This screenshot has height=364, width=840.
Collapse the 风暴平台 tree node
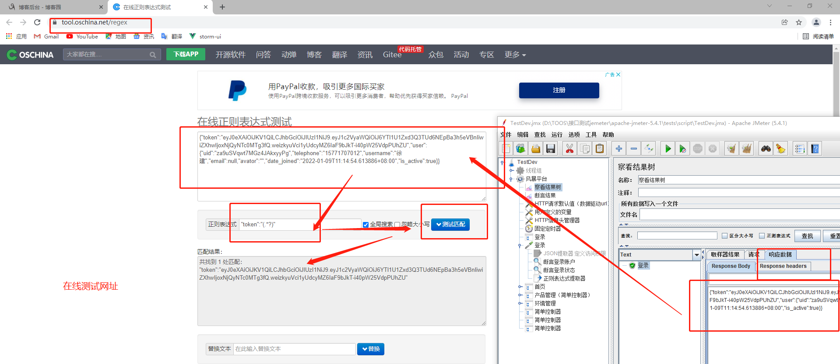[511, 179]
